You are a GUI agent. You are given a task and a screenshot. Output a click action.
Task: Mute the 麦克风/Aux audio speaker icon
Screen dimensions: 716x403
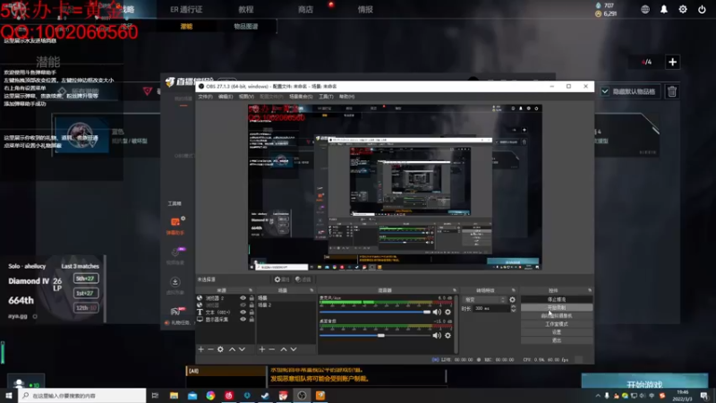click(437, 312)
